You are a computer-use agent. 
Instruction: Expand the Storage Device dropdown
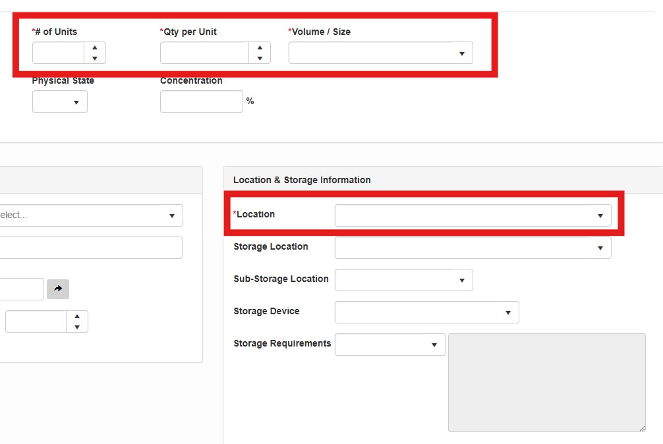point(426,312)
